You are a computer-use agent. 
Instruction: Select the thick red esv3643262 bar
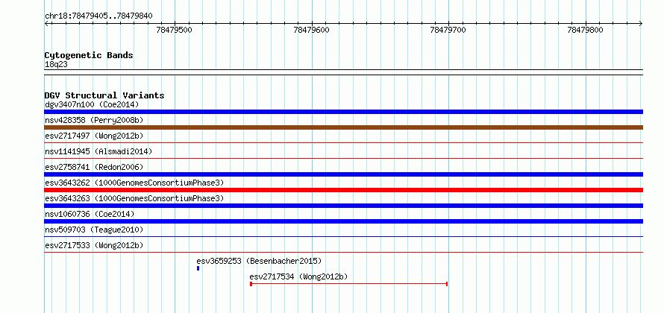pos(343,190)
